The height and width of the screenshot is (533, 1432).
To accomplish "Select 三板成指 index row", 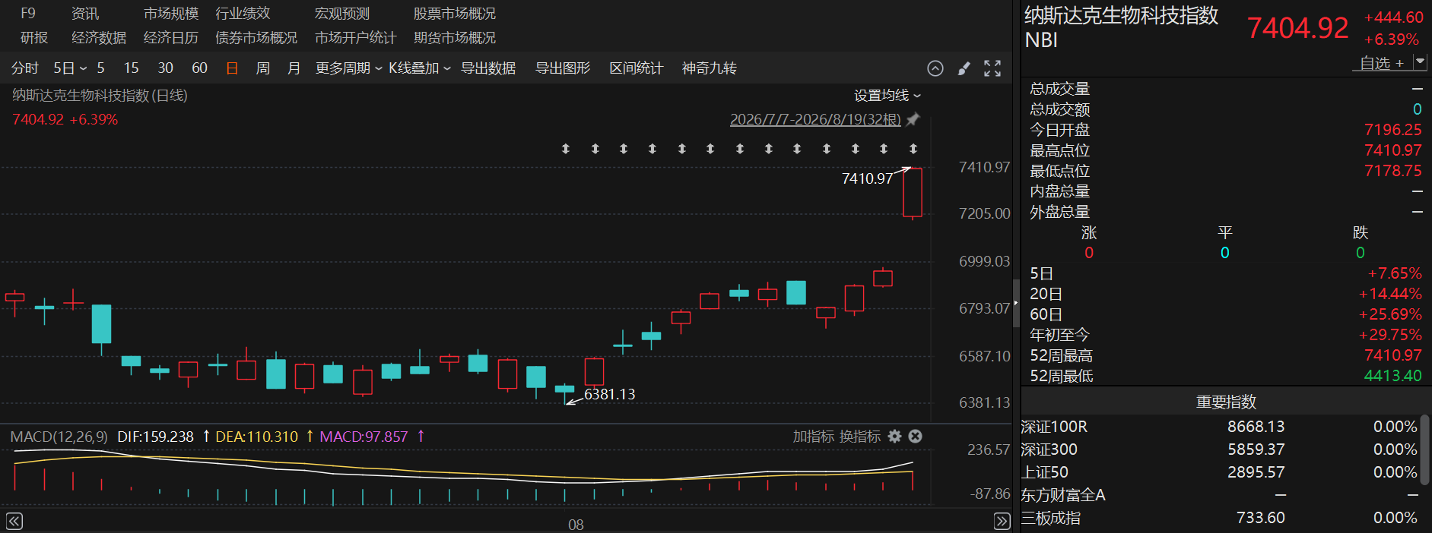I will point(1220,518).
